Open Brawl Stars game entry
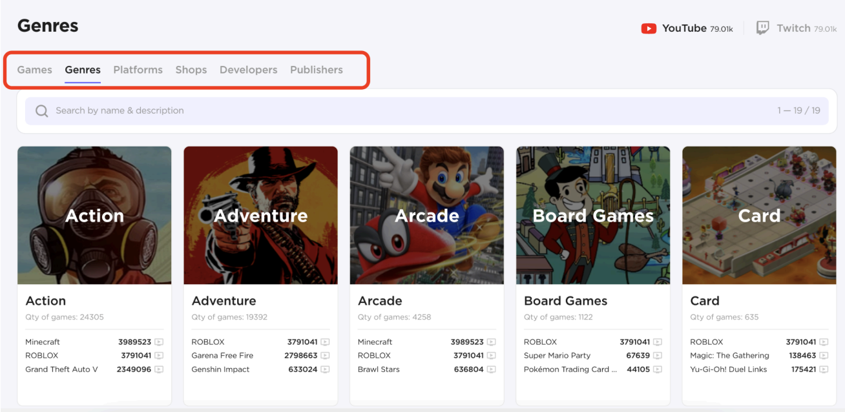Viewport: 845px width, 412px height. pyautogui.click(x=379, y=369)
